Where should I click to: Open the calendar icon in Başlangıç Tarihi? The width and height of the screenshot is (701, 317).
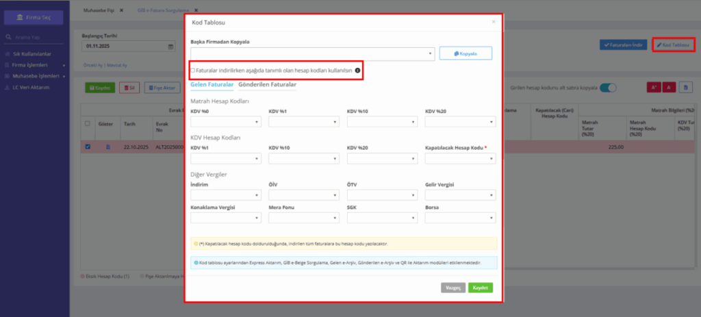click(170, 47)
